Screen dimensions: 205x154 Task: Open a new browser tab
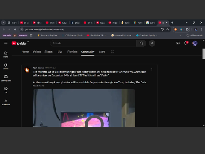click(x=172, y=23)
